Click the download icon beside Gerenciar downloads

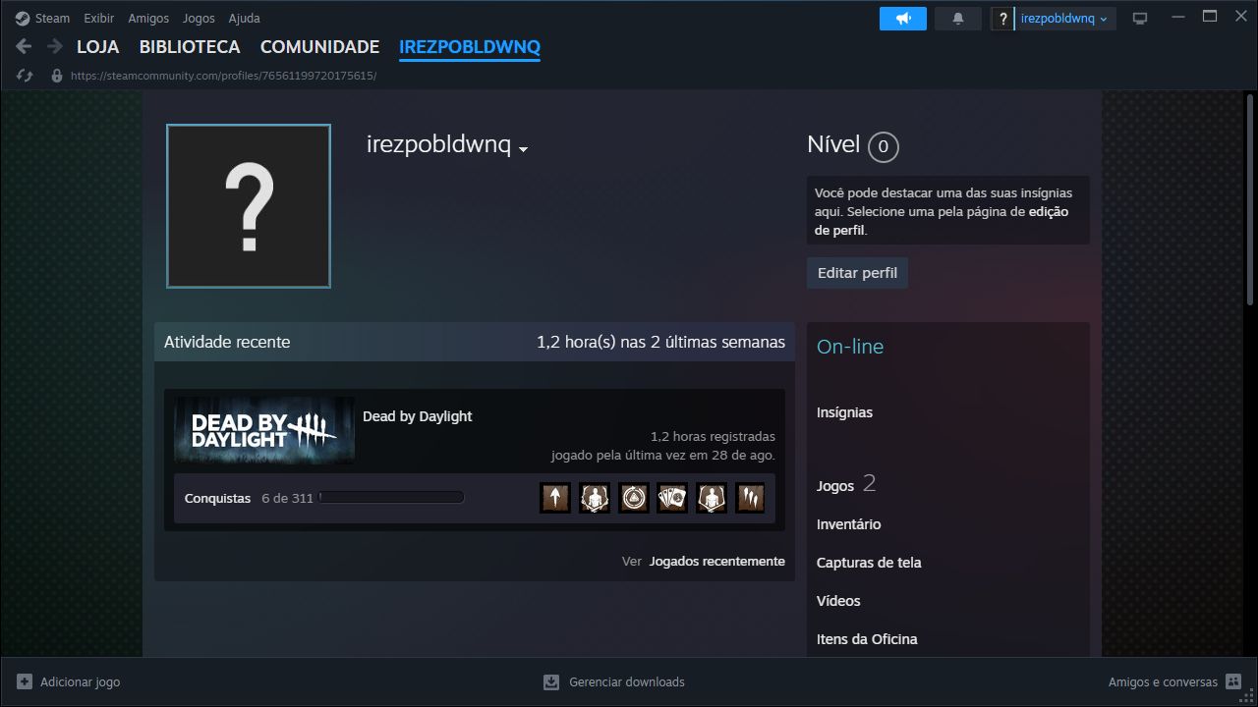coord(551,681)
